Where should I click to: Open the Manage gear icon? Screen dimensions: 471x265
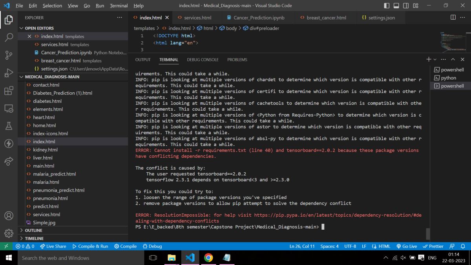click(9, 233)
